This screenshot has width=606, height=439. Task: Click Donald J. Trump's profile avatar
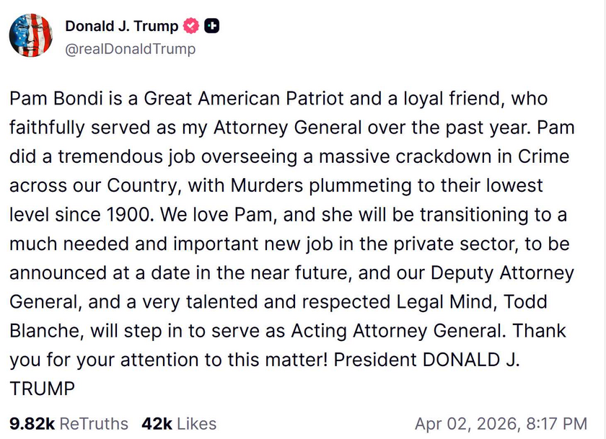[x=30, y=36]
